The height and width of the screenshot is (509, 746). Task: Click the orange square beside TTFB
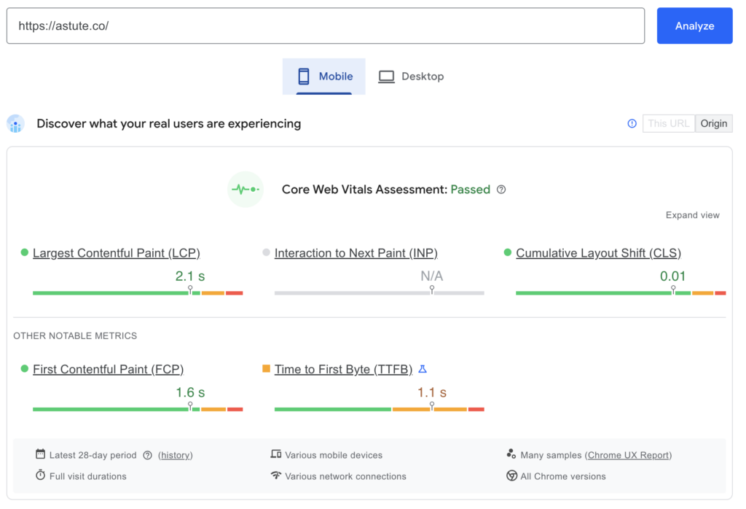pos(267,368)
